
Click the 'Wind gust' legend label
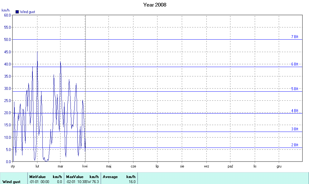pyautogui.click(x=27, y=12)
